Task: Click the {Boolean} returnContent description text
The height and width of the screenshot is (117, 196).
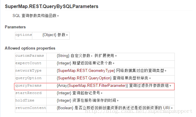Action: pos(115,108)
